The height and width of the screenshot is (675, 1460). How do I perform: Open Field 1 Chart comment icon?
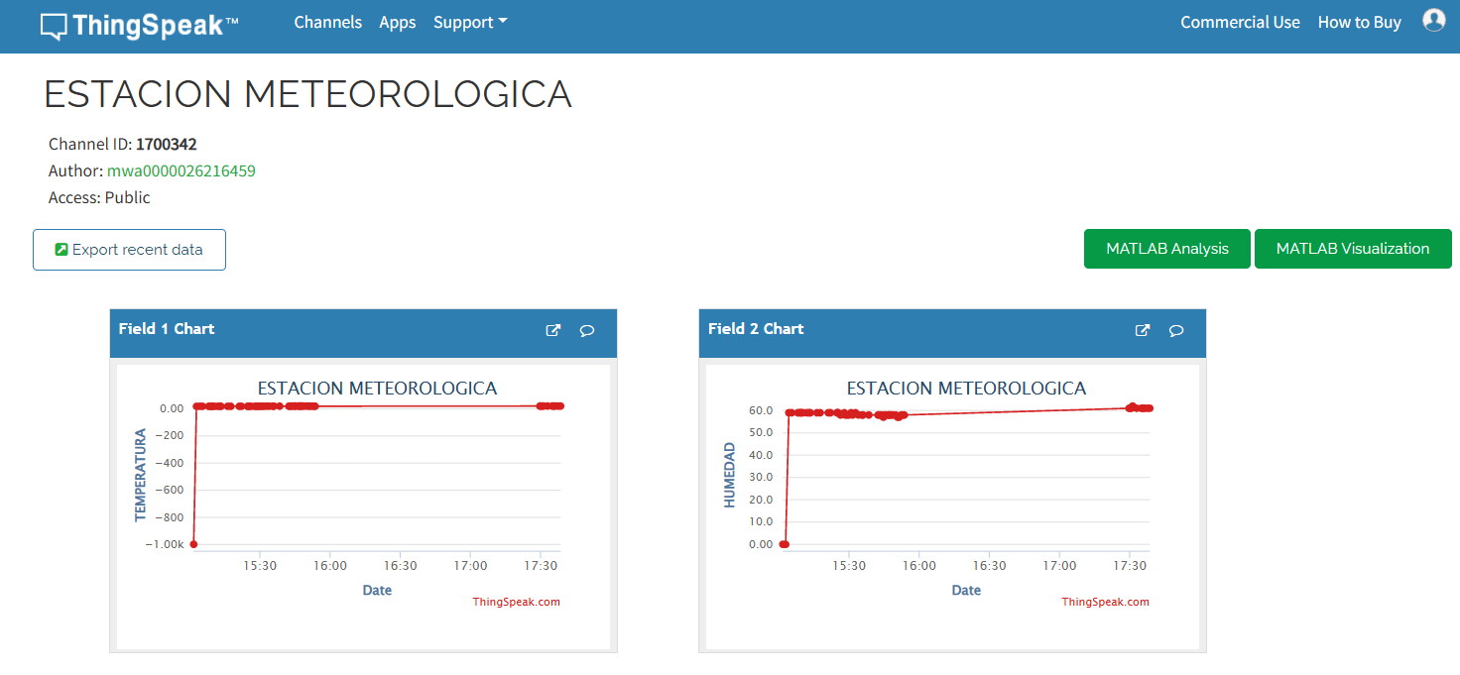point(587,330)
